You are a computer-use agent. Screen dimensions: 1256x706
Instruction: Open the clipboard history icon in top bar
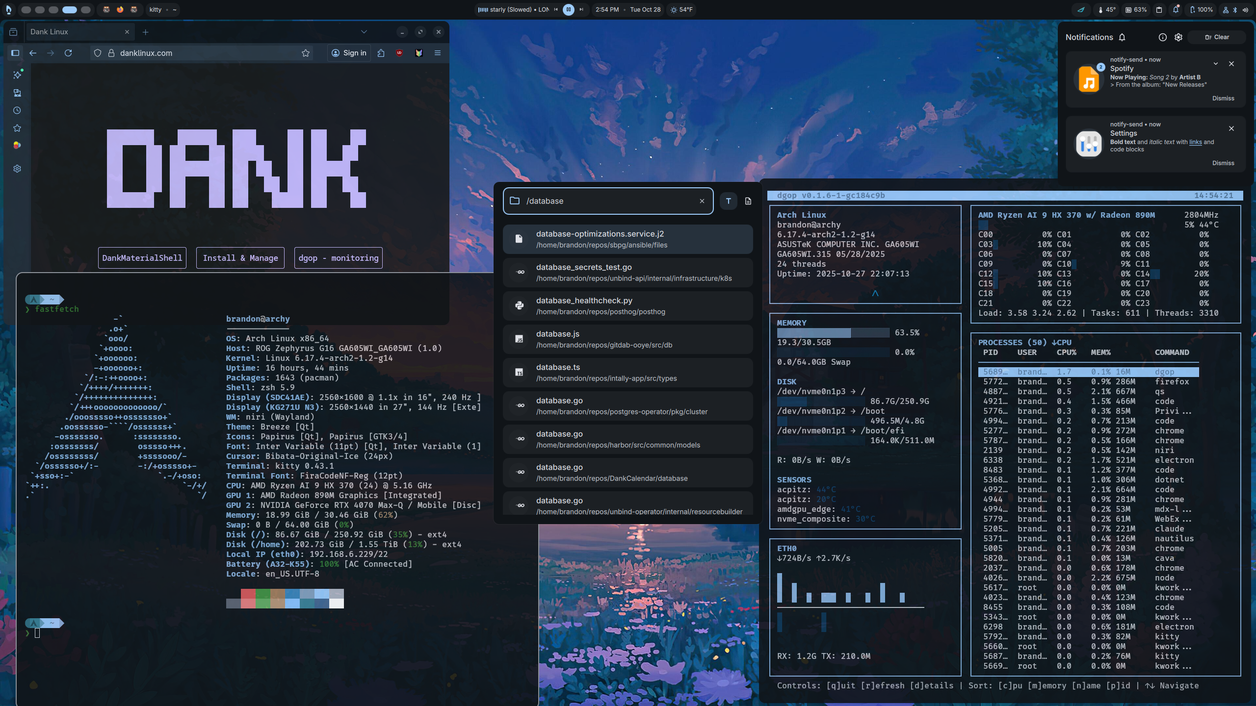[x=1159, y=9]
